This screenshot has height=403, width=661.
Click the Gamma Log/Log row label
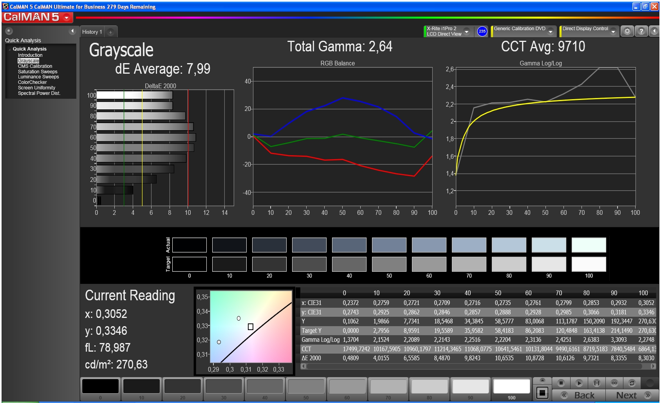pyautogui.click(x=320, y=339)
